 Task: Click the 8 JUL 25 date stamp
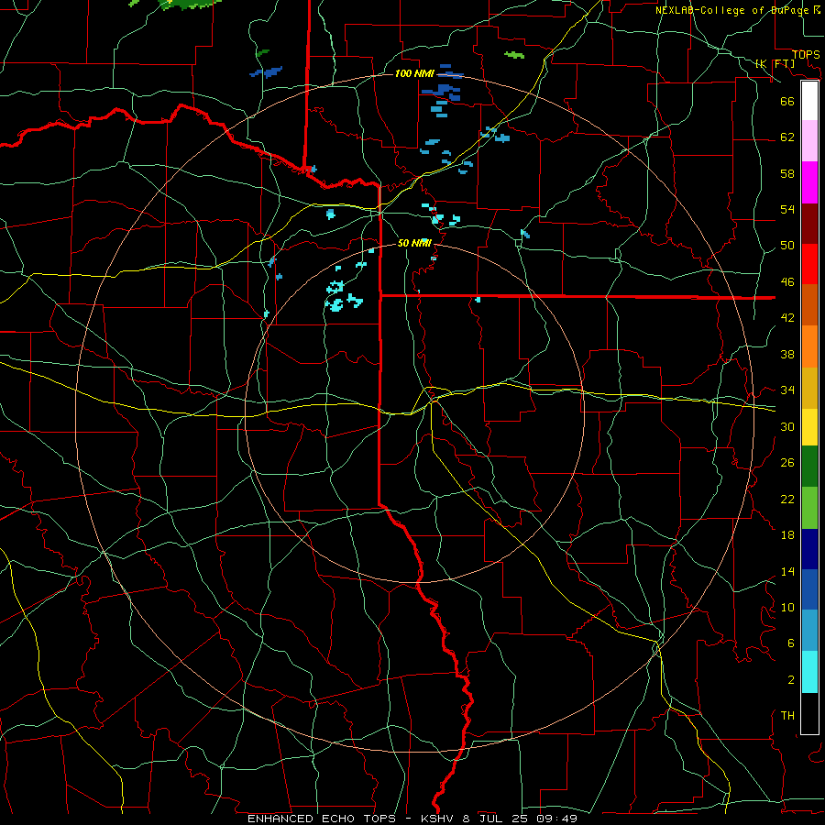click(x=497, y=819)
